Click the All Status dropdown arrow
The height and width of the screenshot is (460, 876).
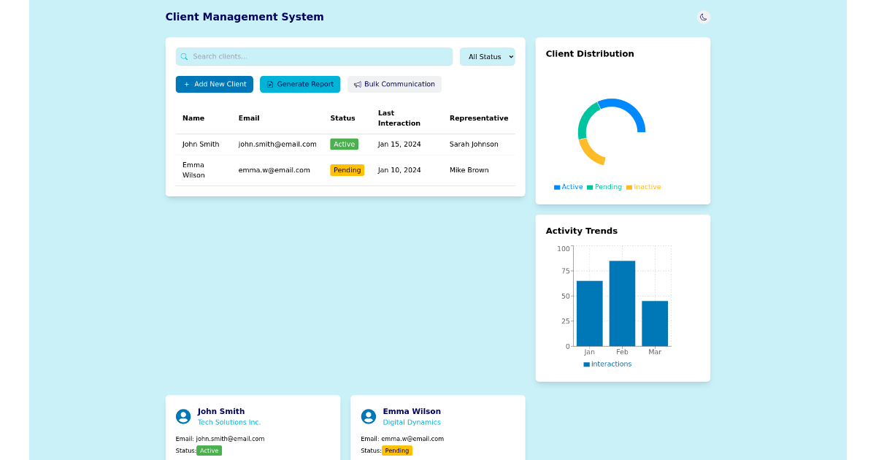pos(510,56)
